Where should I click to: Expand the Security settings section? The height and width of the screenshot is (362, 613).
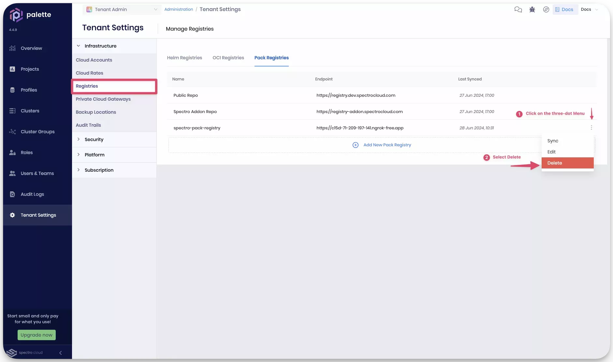[94, 139]
